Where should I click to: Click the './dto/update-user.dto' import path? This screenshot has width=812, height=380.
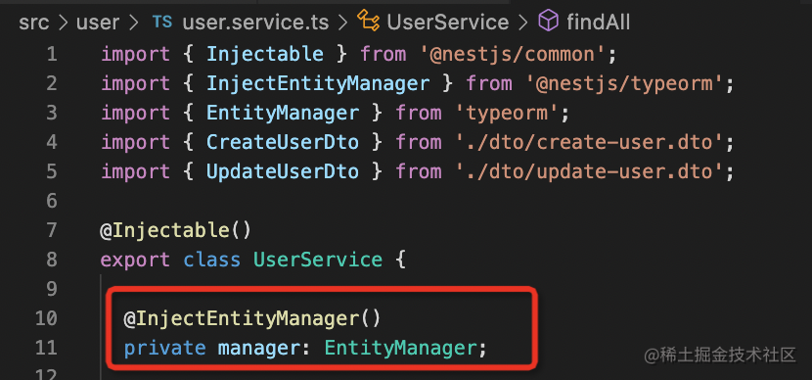590,171
